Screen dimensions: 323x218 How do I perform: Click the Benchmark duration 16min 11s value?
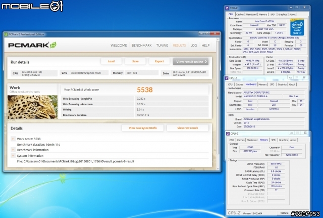point(143,115)
